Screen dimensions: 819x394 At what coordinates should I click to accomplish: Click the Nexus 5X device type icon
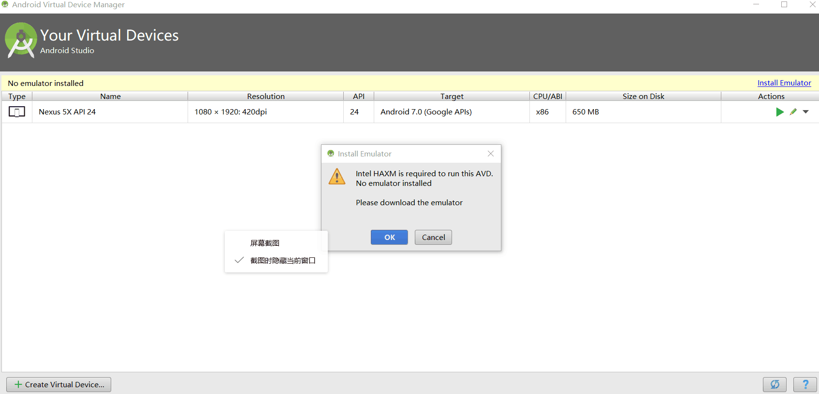click(17, 112)
